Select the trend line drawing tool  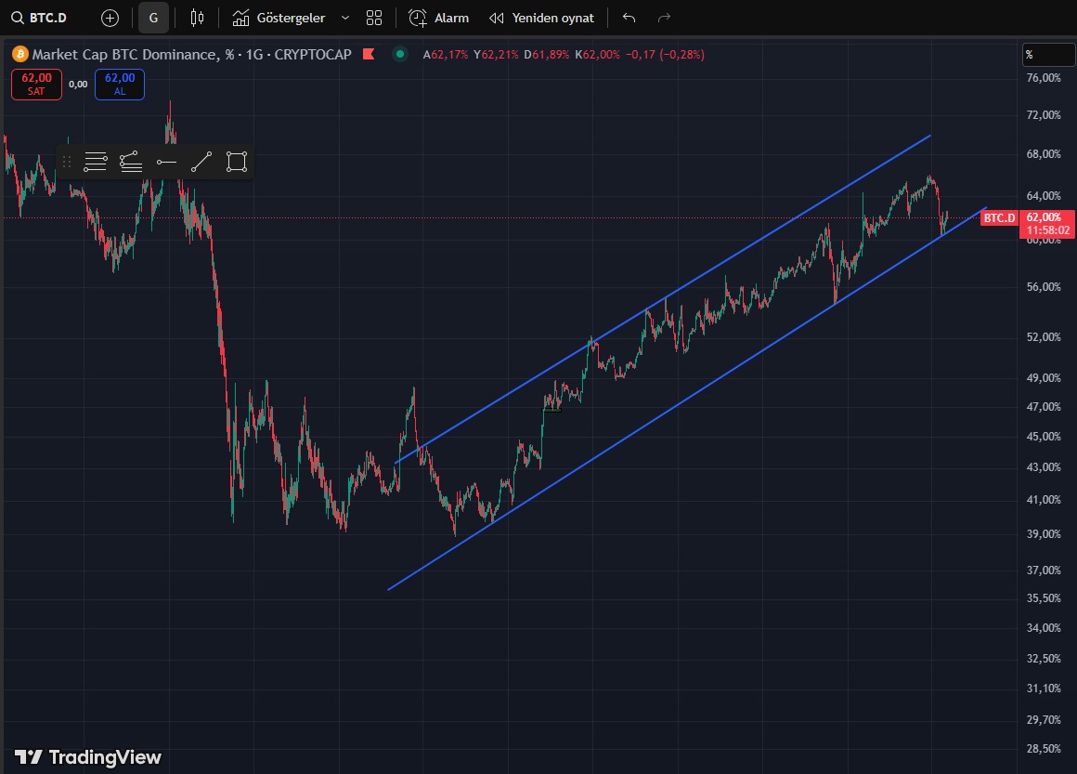tap(201, 162)
